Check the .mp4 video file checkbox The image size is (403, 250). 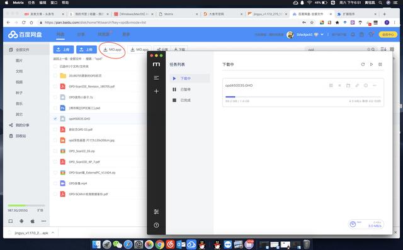(55, 183)
